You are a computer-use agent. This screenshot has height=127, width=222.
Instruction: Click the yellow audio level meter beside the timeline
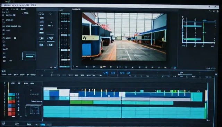(x=8, y=88)
